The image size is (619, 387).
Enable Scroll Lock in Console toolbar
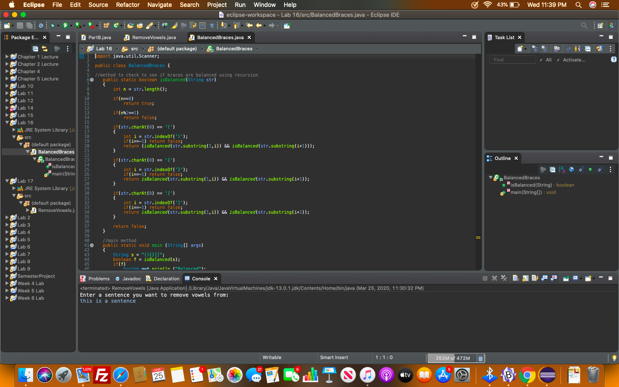tap(526, 278)
